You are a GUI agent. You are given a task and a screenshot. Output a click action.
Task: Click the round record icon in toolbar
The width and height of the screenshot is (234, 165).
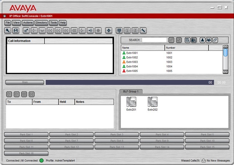click(98, 31)
